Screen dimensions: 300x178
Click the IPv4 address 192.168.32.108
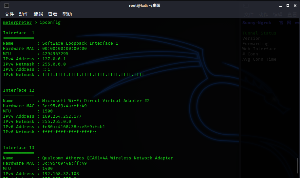click(x=61, y=174)
